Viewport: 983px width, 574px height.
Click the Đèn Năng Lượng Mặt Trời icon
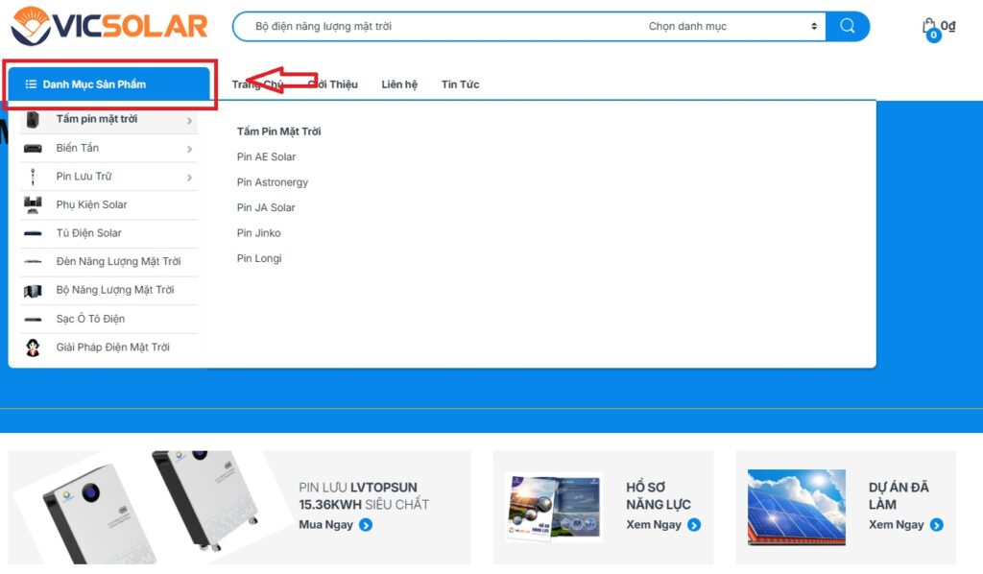point(33,262)
